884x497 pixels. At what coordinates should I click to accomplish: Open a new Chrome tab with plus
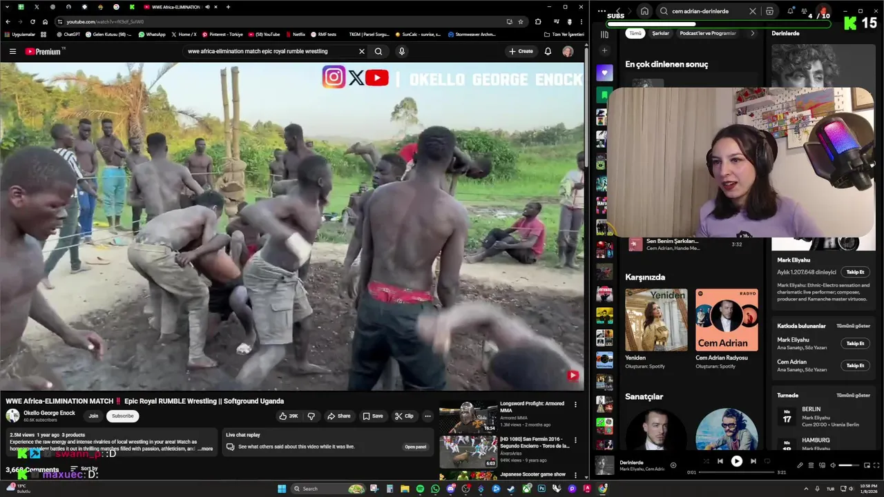click(x=228, y=7)
